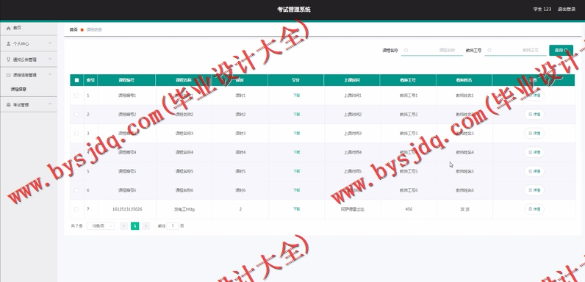Collapse the 课程信息管理 sidebar menu

pyautogui.click(x=29, y=75)
